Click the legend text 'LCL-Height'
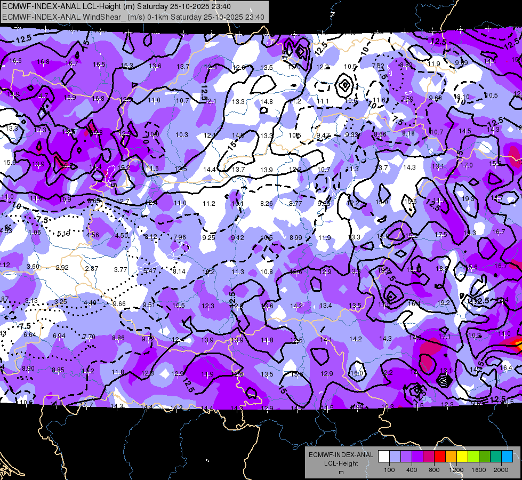Image resolution: width=522 pixels, height=480 pixels. (x=341, y=463)
